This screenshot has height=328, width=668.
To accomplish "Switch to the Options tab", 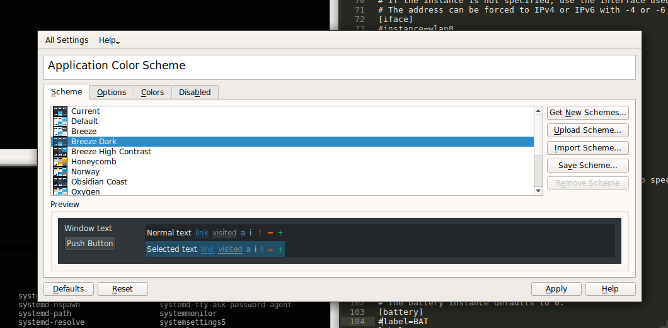I will tap(112, 93).
